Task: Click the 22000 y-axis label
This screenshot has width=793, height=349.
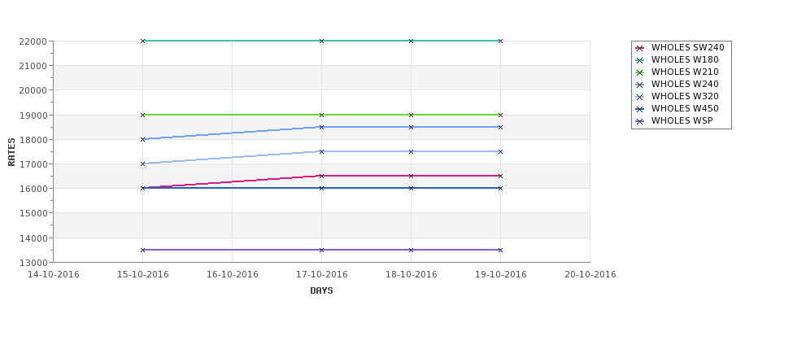Action: point(33,41)
